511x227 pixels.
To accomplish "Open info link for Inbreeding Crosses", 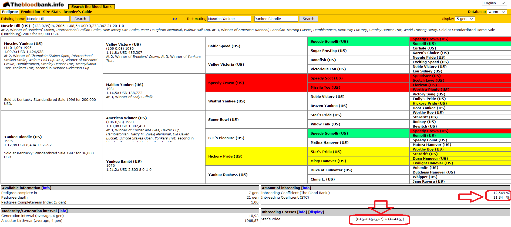I will (302, 212).
